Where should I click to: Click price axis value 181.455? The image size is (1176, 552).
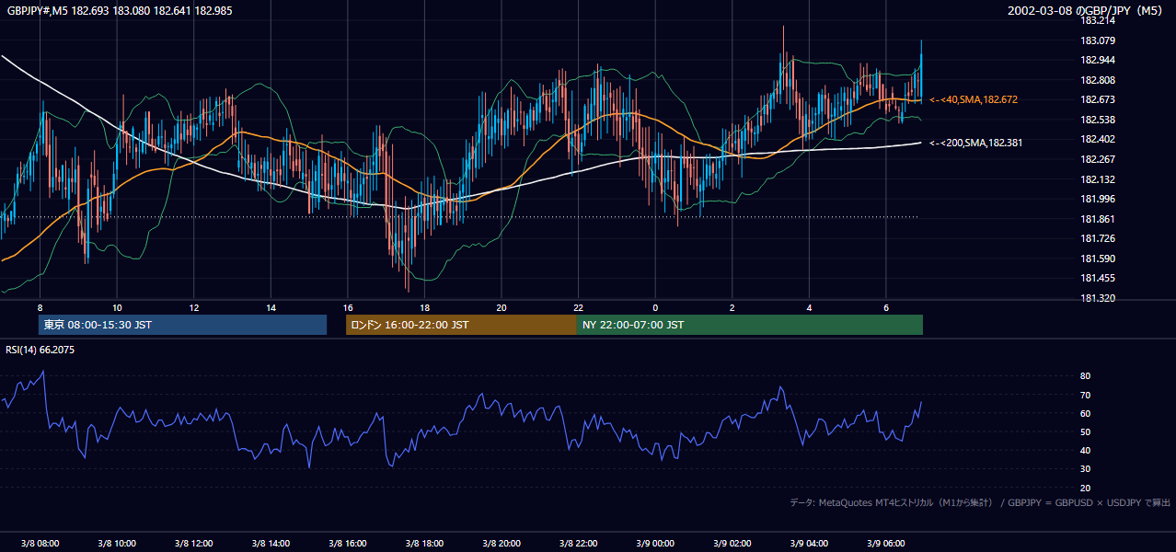coord(1097,278)
